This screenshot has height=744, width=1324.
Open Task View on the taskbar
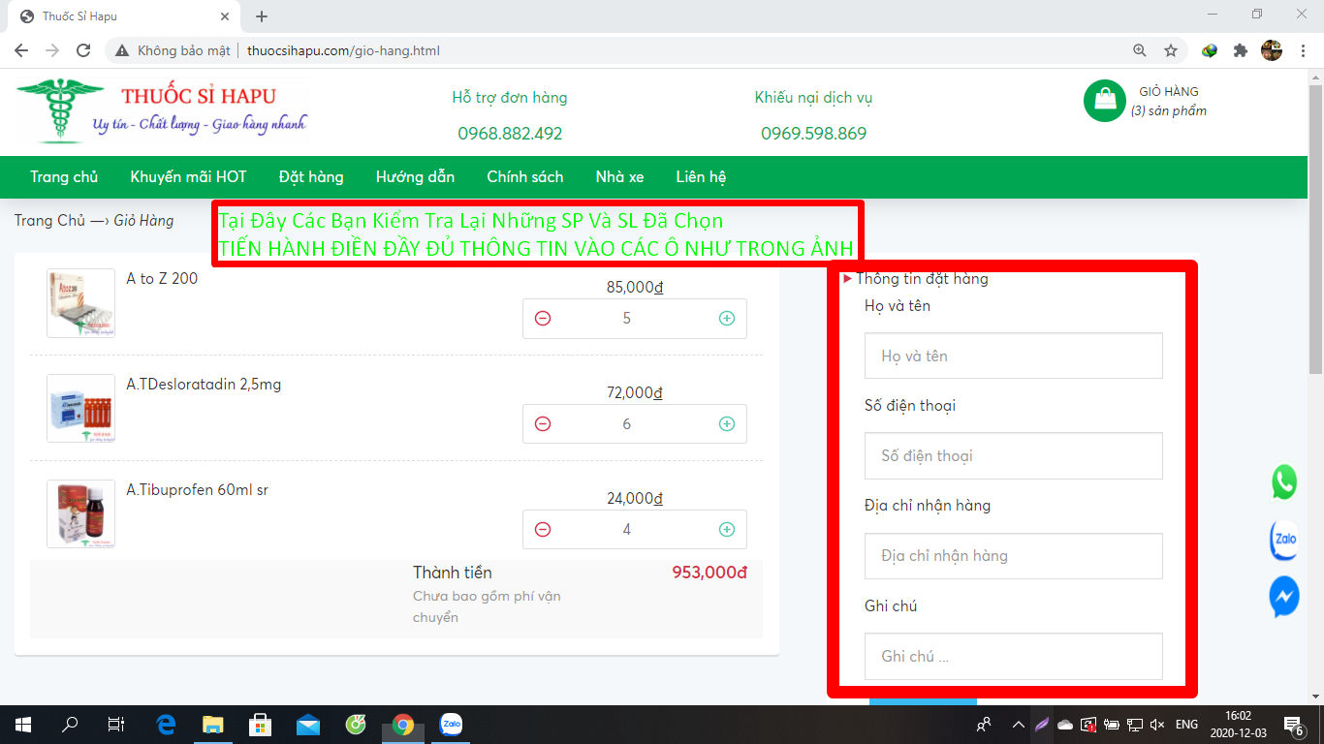(x=116, y=725)
